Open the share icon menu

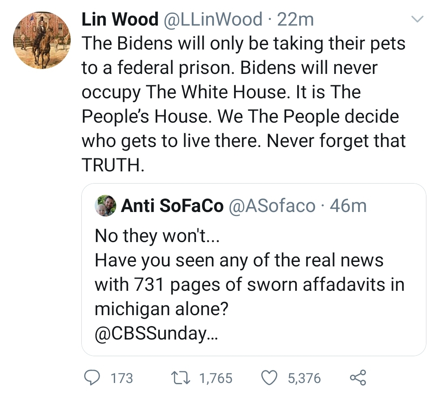[x=358, y=378]
